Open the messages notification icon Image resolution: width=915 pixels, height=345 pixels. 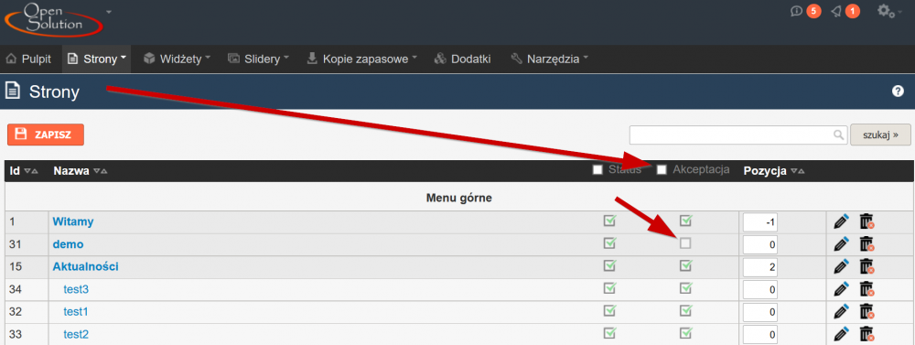click(x=796, y=11)
